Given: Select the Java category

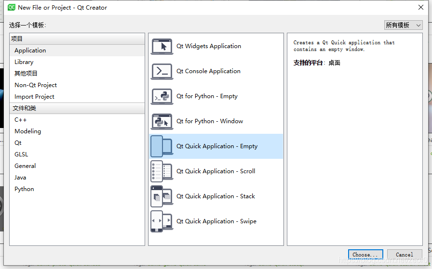Looking at the screenshot, I should pyautogui.click(x=77, y=178).
